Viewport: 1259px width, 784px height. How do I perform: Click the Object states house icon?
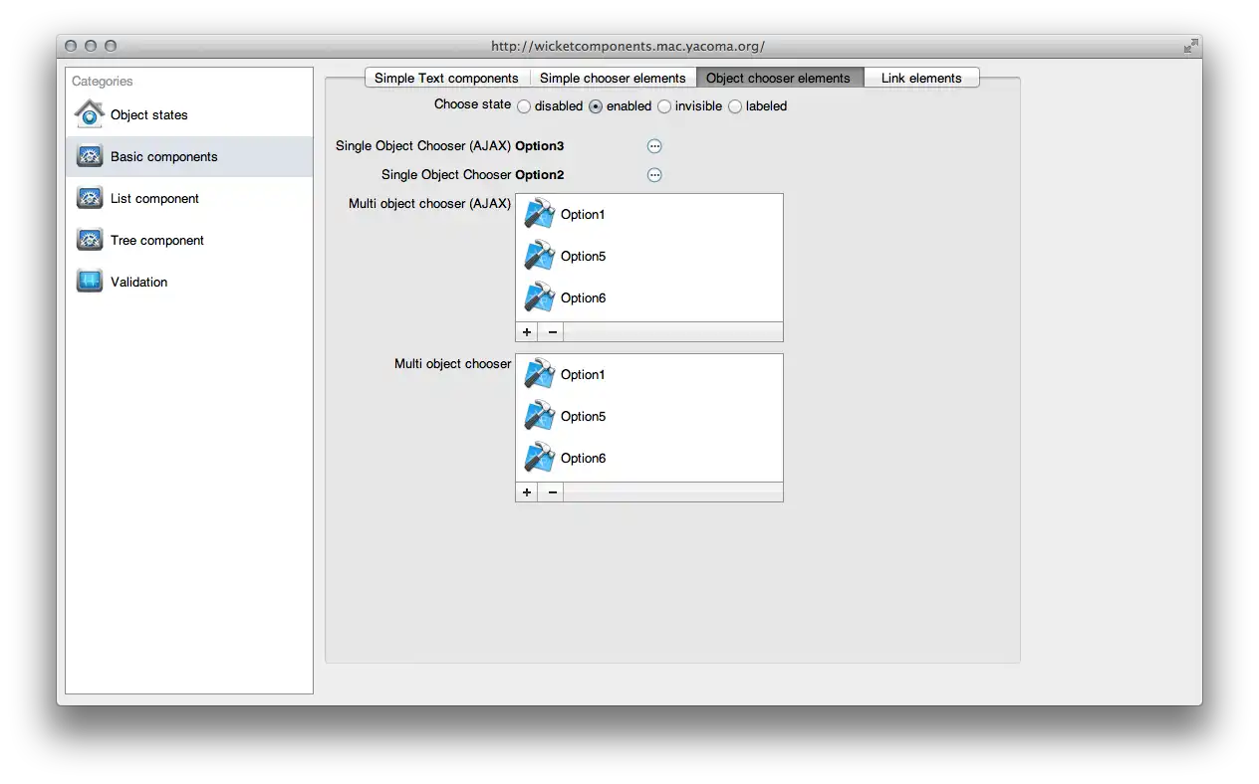tap(90, 114)
